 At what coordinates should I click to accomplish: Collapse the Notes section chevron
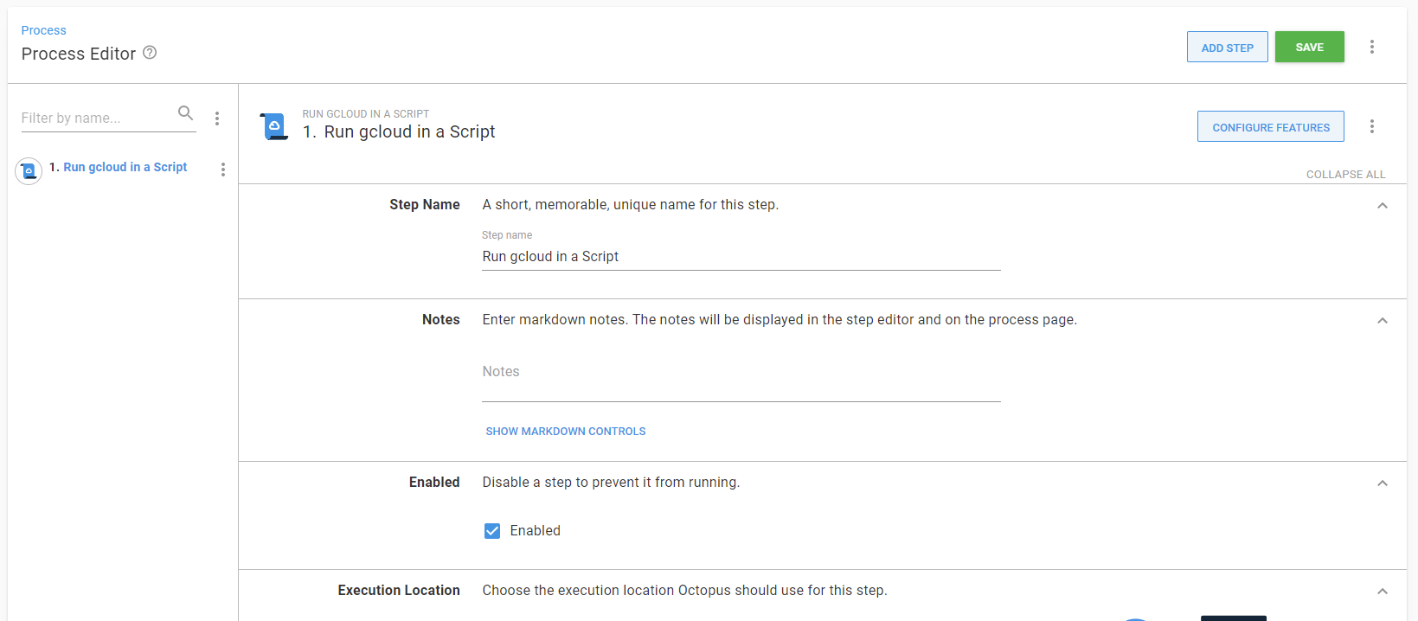1382,321
